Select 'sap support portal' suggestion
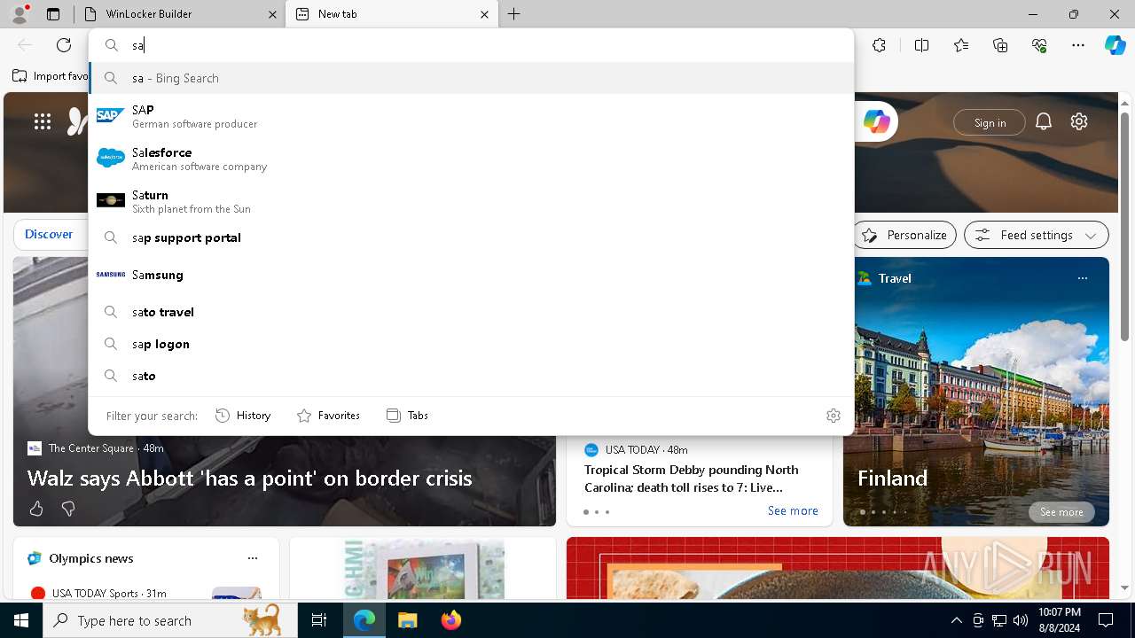This screenshot has height=638, width=1135. [471, 237]
